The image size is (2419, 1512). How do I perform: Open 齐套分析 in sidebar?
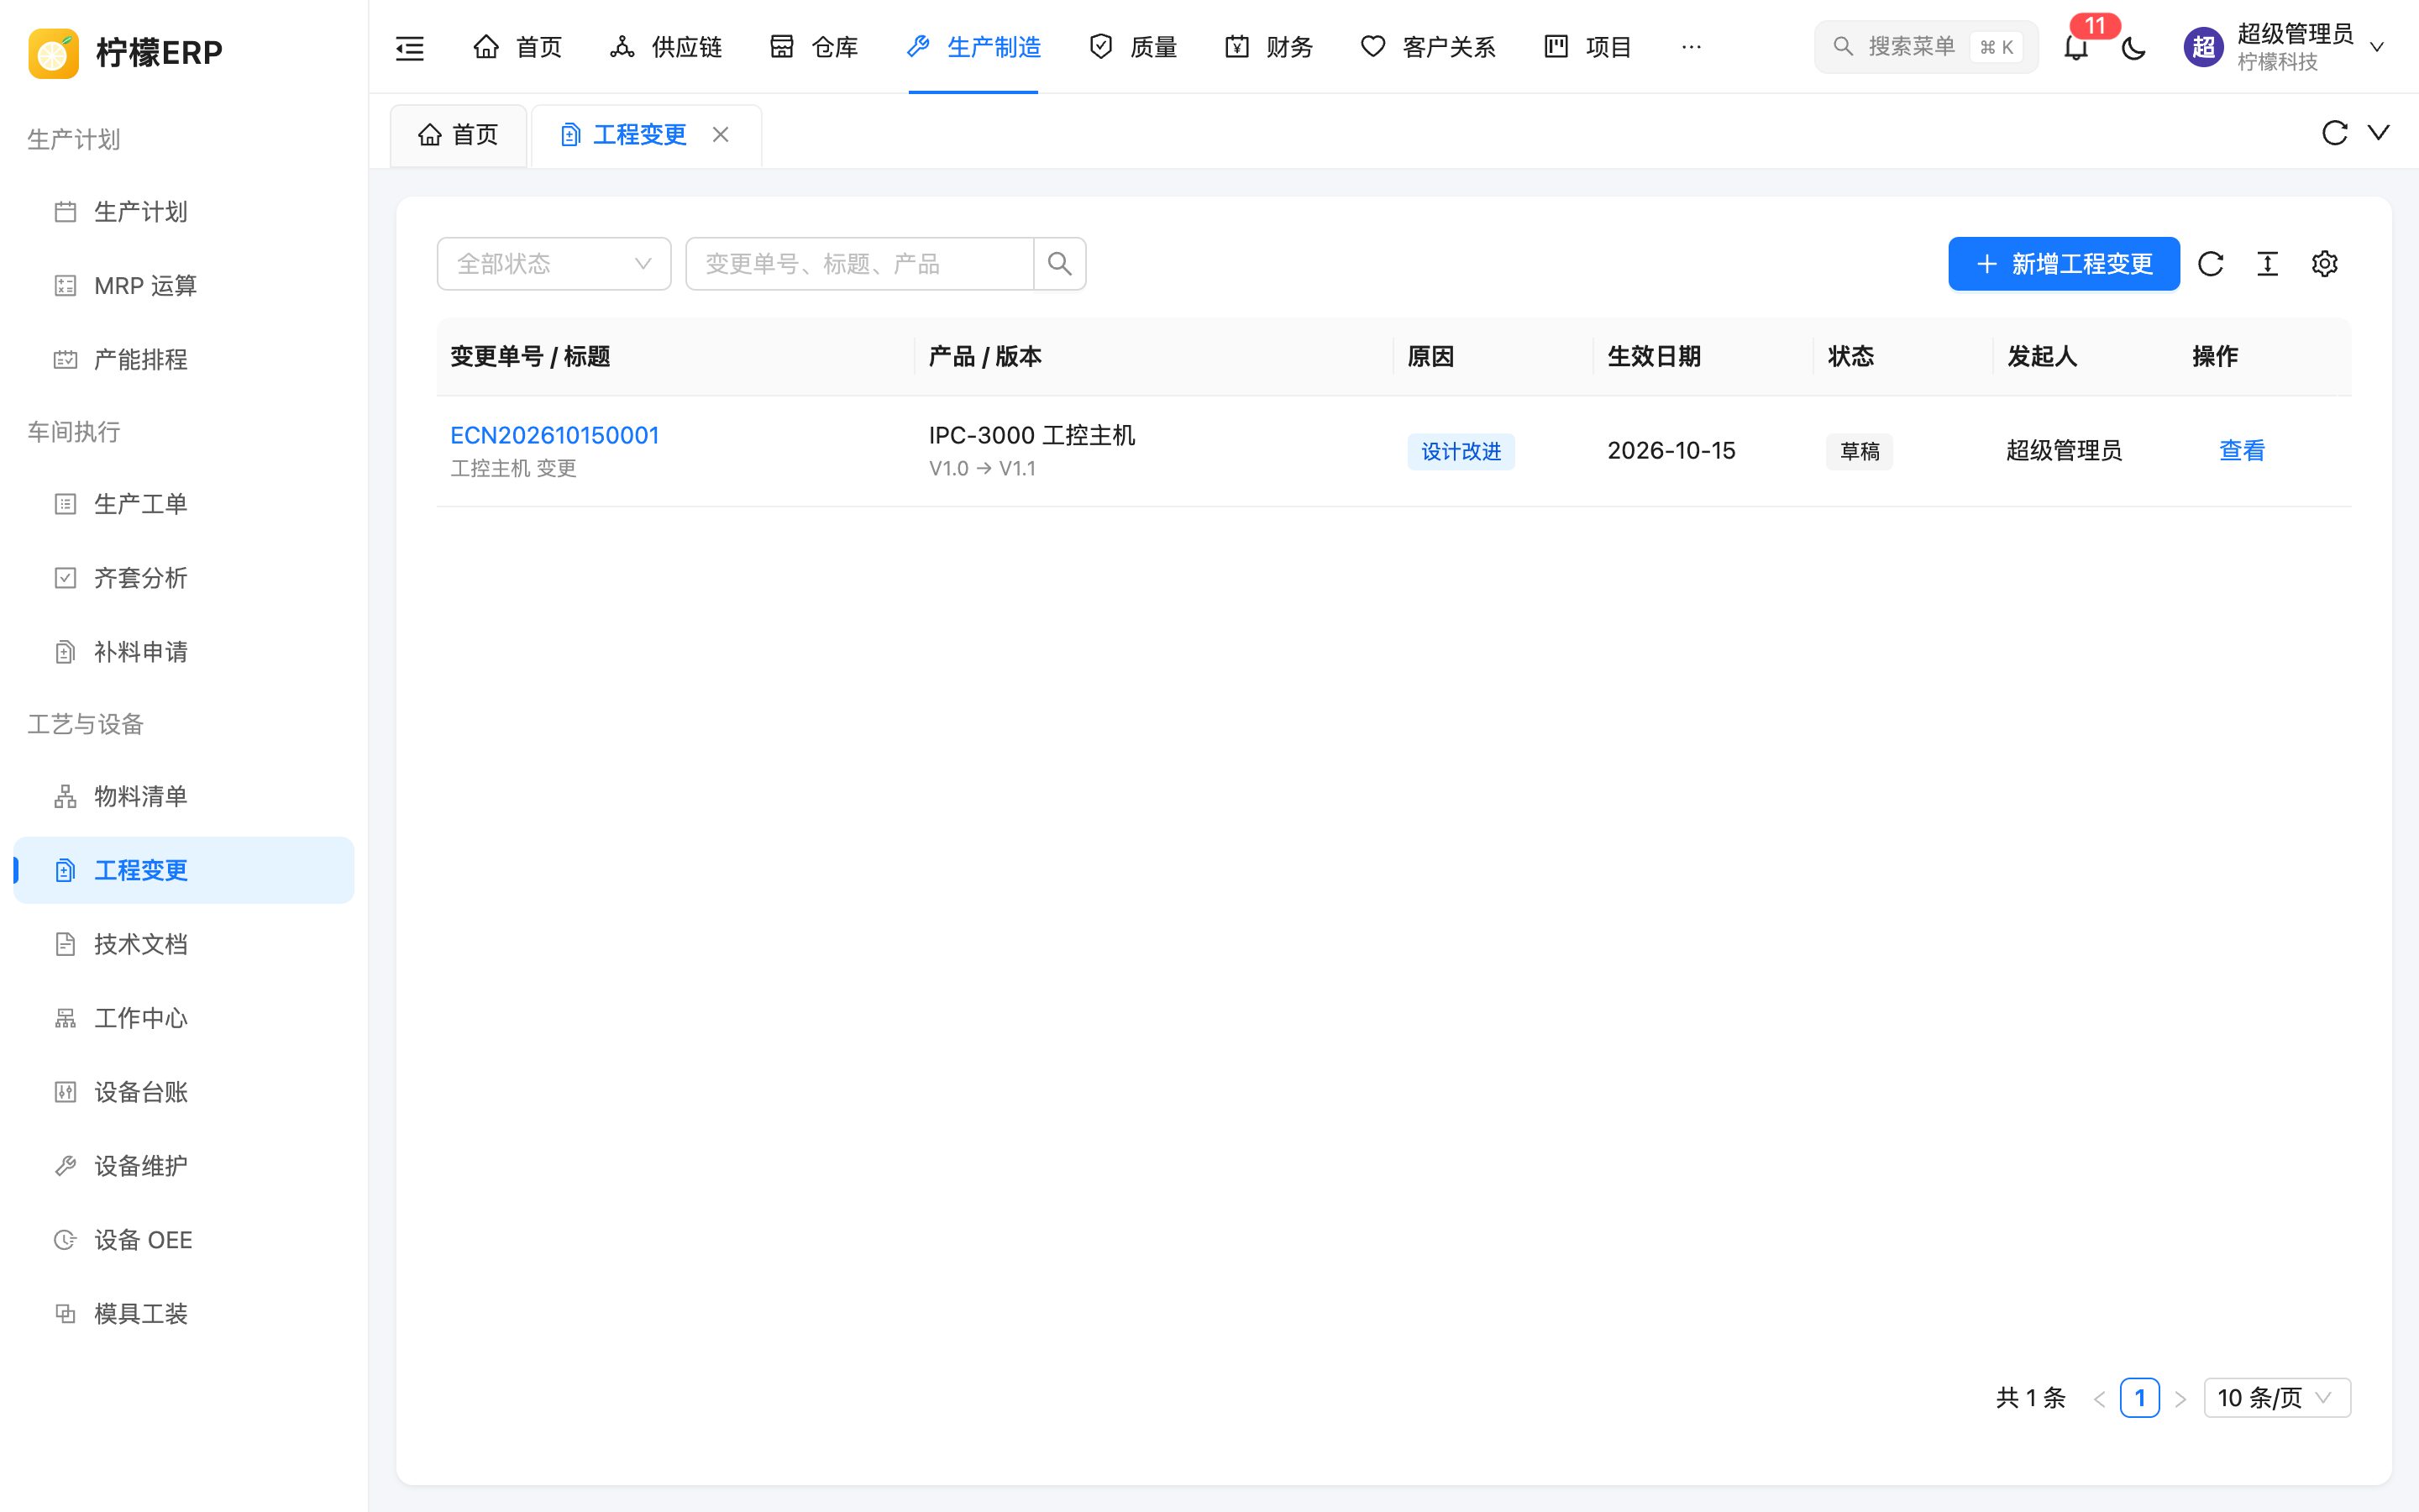point(184,578)
